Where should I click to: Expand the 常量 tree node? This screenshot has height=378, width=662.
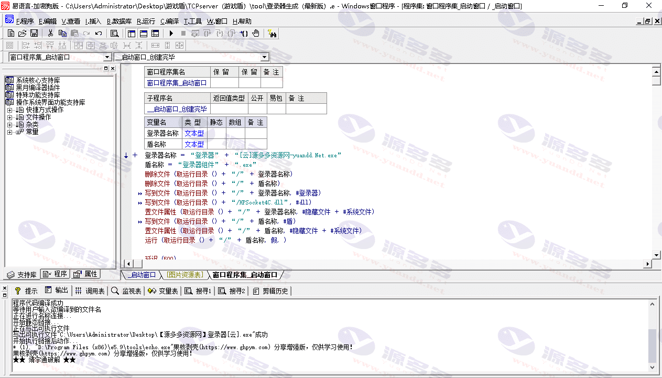(x=9, y=132)
